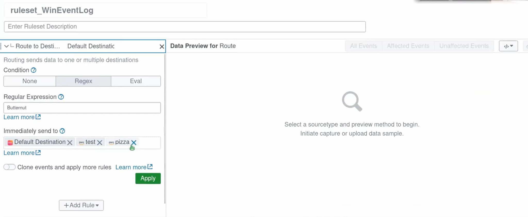Screen dimensions: 528x217
Task: Select the None condition option
Action: pos(30,81)
